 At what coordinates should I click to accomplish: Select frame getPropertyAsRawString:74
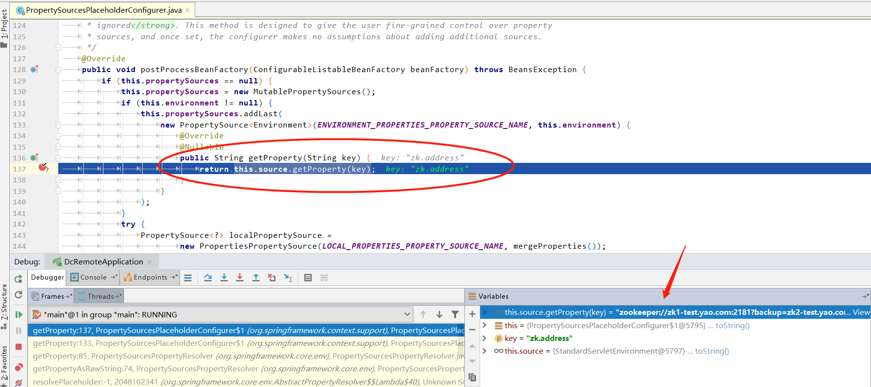246,369
